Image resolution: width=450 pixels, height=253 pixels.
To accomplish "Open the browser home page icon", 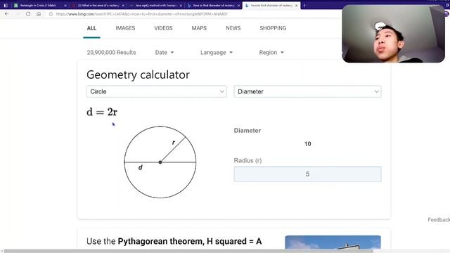I will [x=39, y=14].
